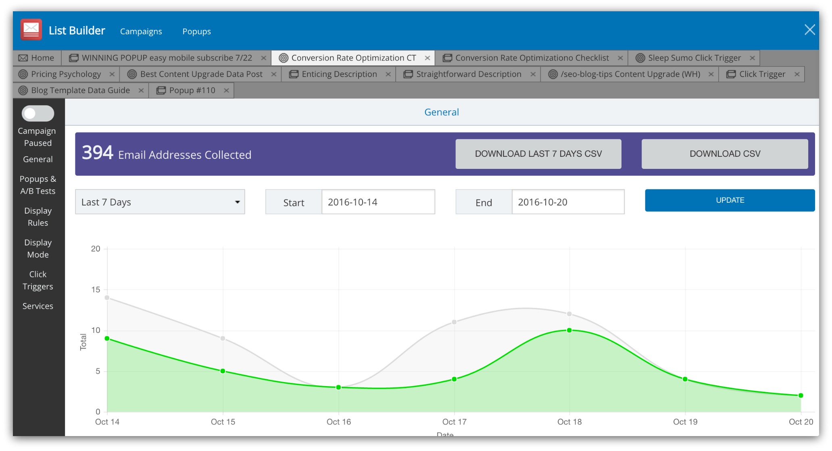Close the Blog Template Data Guide tab
The image size is (832, 451).
coord(141,91)
